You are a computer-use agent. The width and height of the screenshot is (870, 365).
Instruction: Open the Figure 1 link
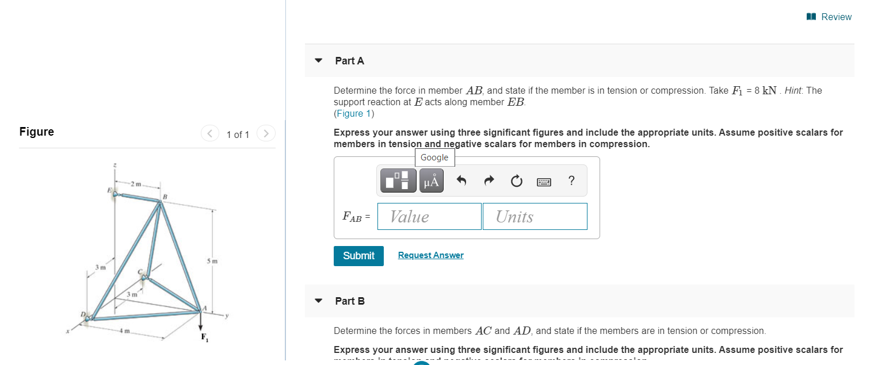point(352,113)
